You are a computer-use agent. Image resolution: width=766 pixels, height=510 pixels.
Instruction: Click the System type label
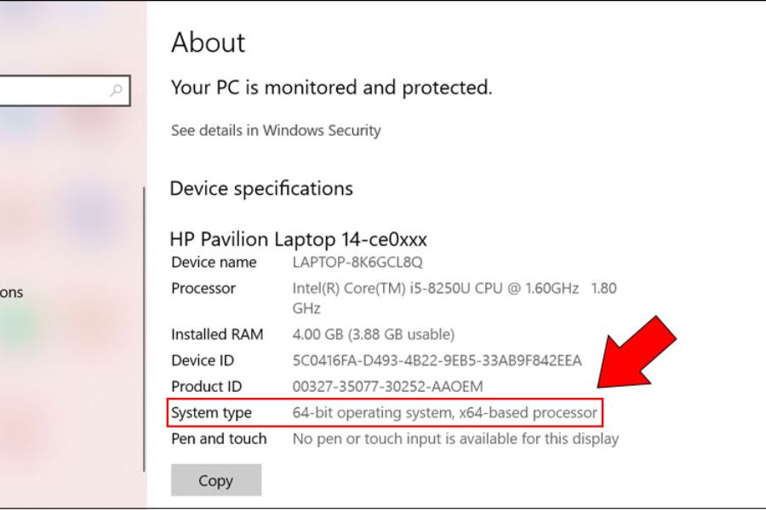pyautogui.click(x=212, y=414)
